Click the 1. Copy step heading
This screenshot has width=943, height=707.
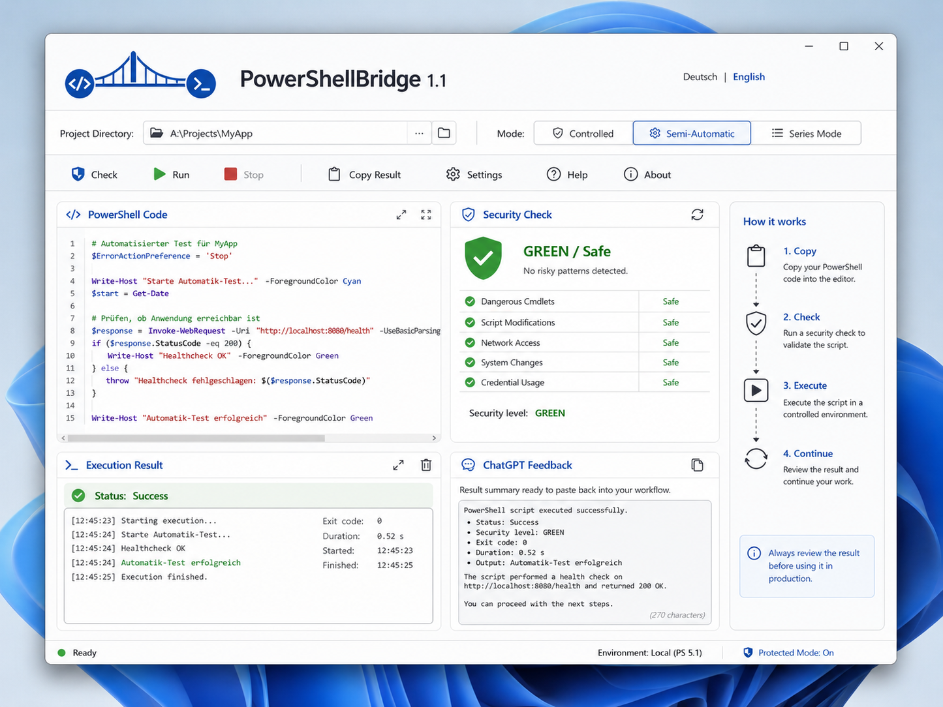799,251
